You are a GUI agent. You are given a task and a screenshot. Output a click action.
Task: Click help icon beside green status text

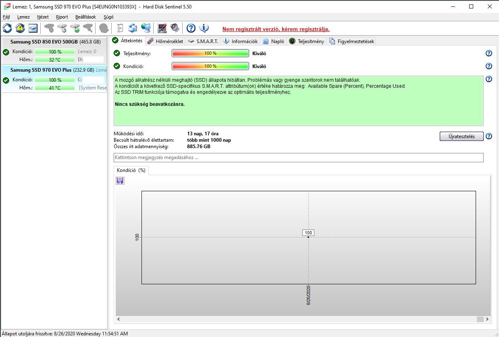[x=489, y=79]
